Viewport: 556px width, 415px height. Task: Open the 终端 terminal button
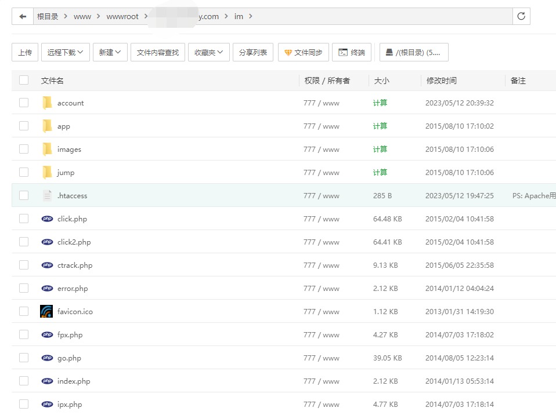click(352, 52)
